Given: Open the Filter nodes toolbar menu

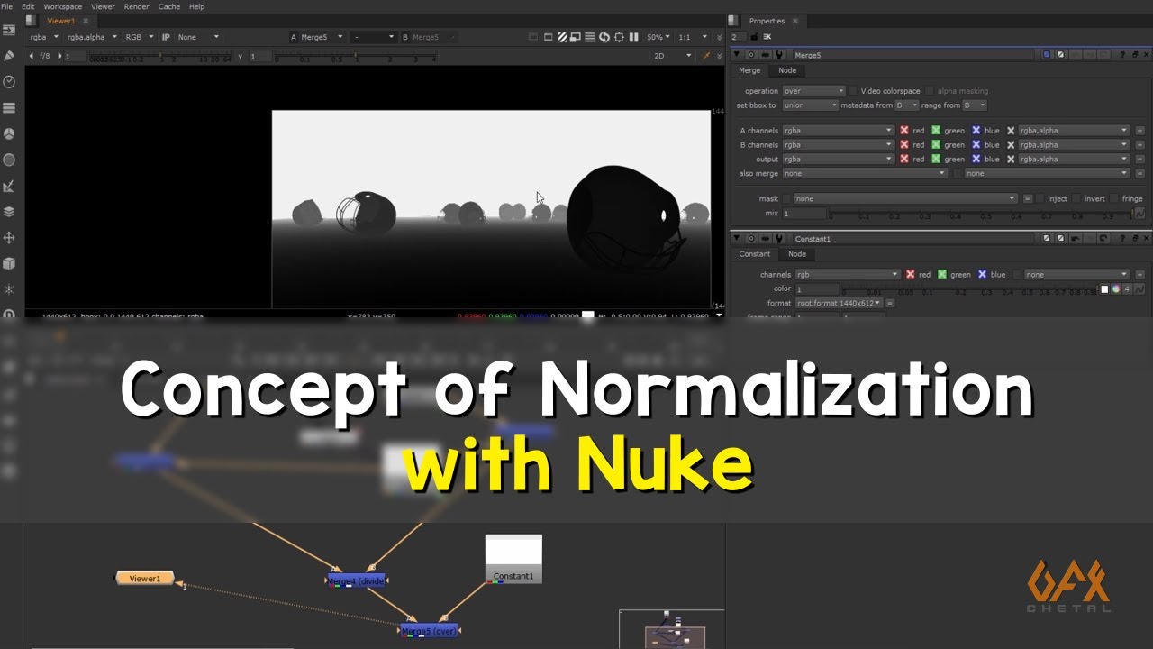Looking at the screenshot, I should point(9,160).
